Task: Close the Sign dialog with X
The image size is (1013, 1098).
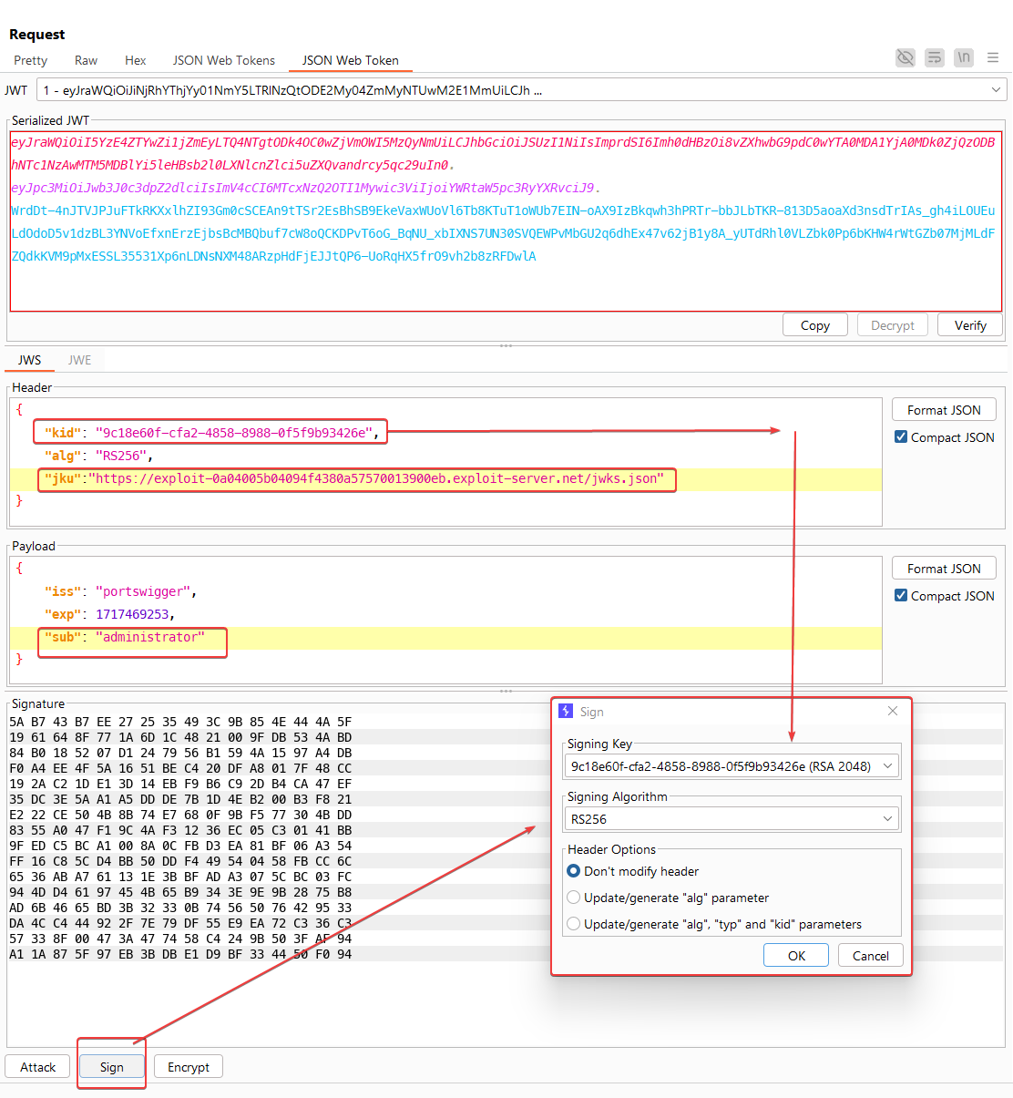Action: pos(892,711)
